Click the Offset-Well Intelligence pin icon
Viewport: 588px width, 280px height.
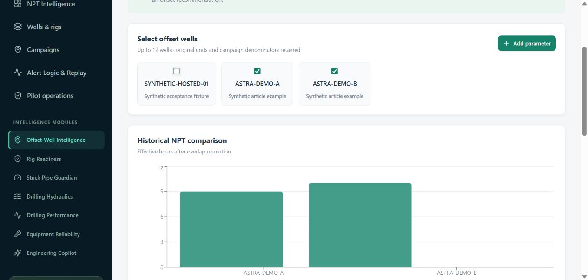18,140
